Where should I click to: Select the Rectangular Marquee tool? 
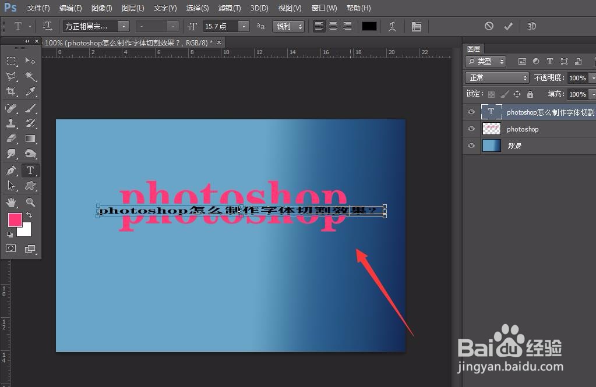(12, 61)
